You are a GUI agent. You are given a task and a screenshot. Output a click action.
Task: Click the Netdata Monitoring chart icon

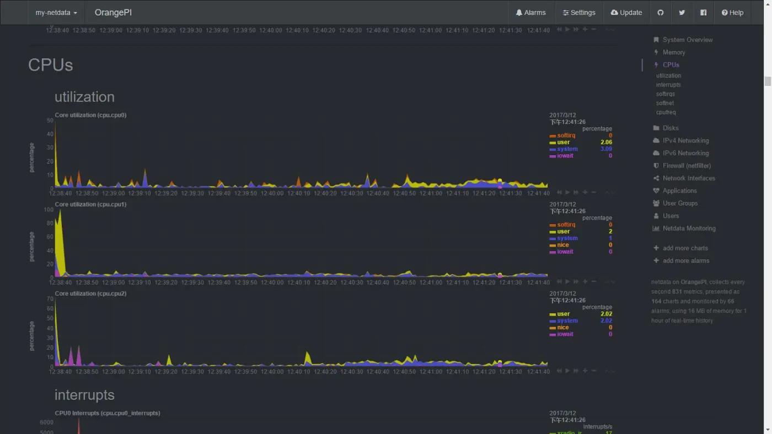pos(656,229)
